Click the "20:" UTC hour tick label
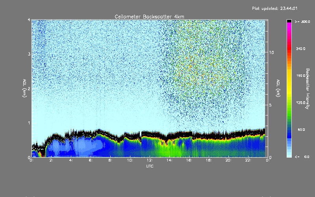This screenshot has width=315, height=197. (228, 160)
